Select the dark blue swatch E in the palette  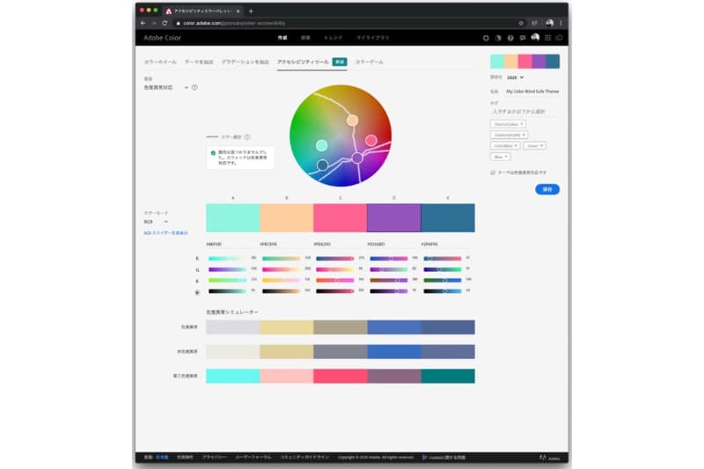[448, 218]
